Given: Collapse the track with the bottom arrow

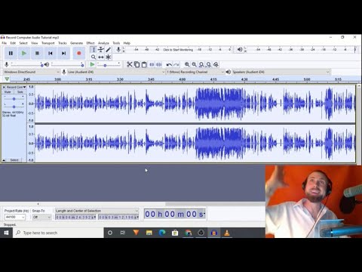Looking at the screenshot, I should pyautogui.click(x=4, y=160).
